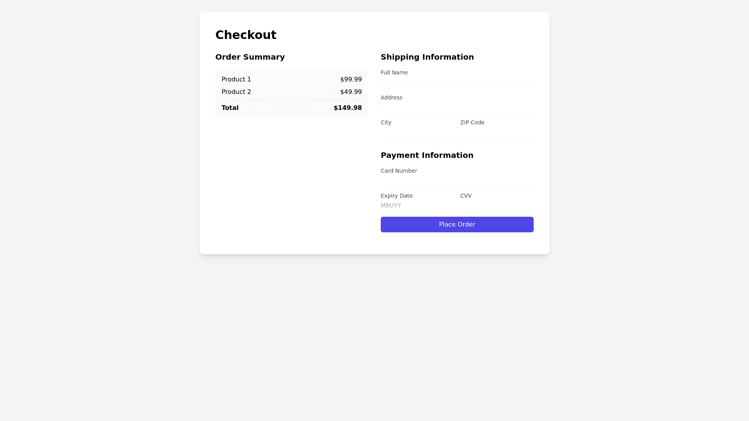Screen dimensions: 749x421
Task: Click the ZIP Code label
Action: [x=472, y=122]
